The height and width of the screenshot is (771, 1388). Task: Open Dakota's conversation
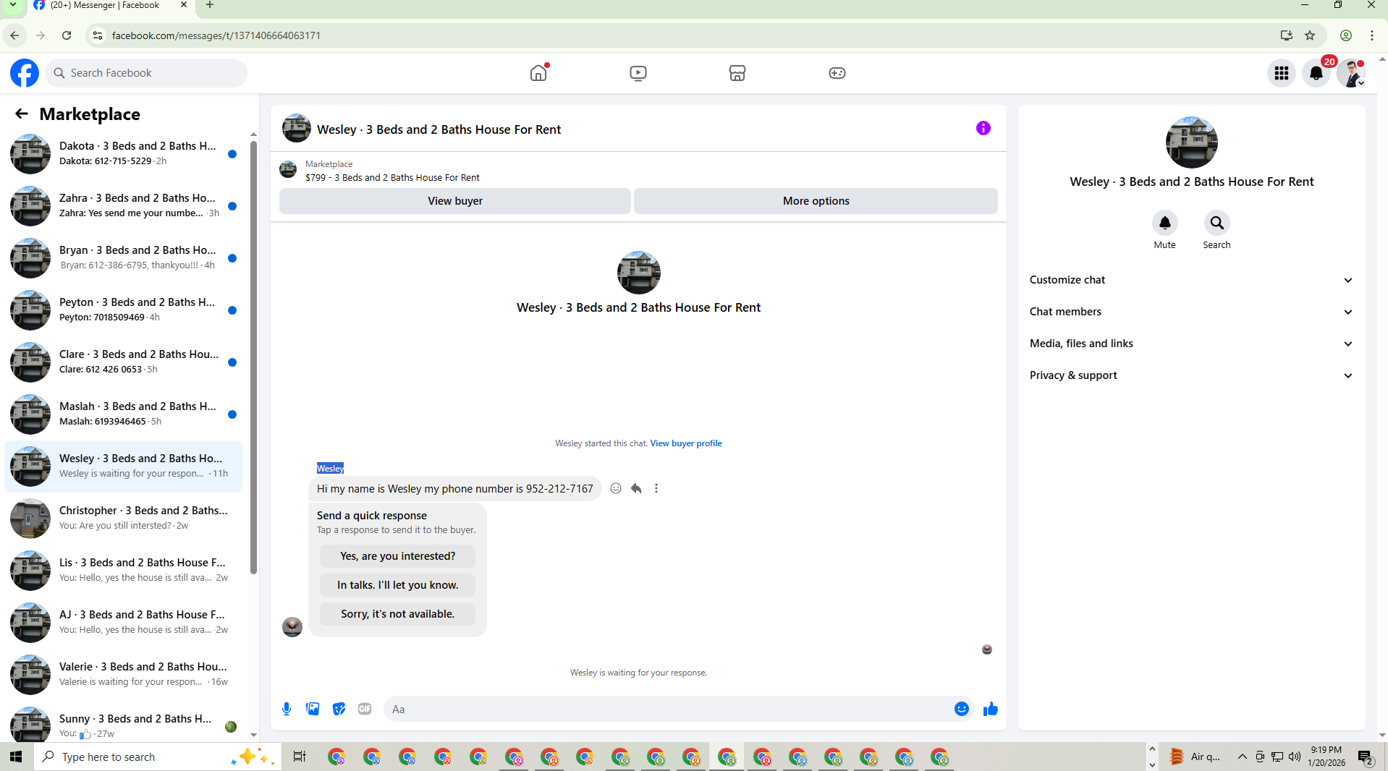[124, 153]
